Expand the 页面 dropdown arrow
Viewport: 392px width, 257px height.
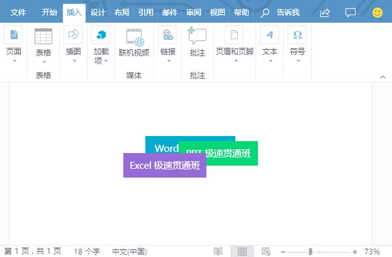tap(14, 61)
